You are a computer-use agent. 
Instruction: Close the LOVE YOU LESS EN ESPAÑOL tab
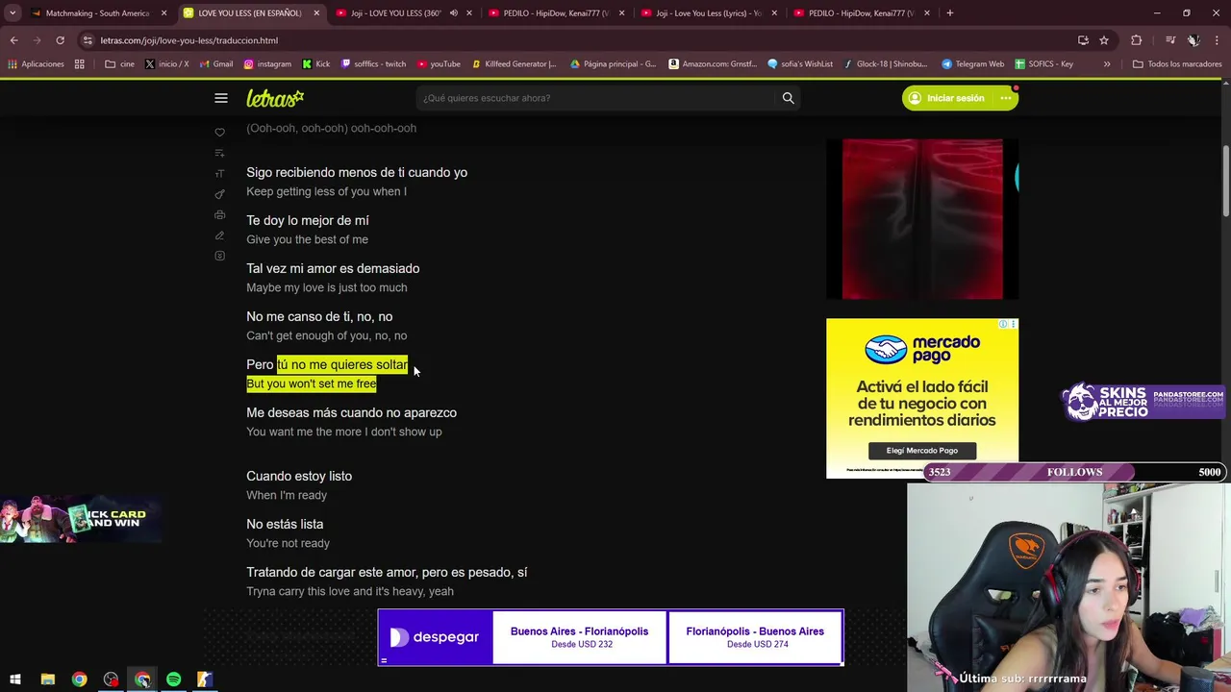(316, 13)
